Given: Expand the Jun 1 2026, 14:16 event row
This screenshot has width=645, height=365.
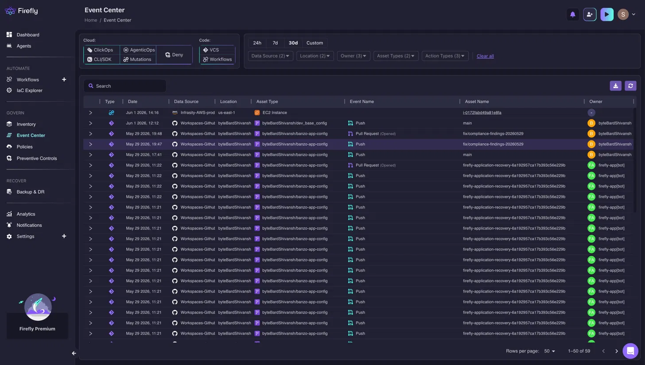Looking at the screenshot, I should pyautogui.click(x=90, y=113).
